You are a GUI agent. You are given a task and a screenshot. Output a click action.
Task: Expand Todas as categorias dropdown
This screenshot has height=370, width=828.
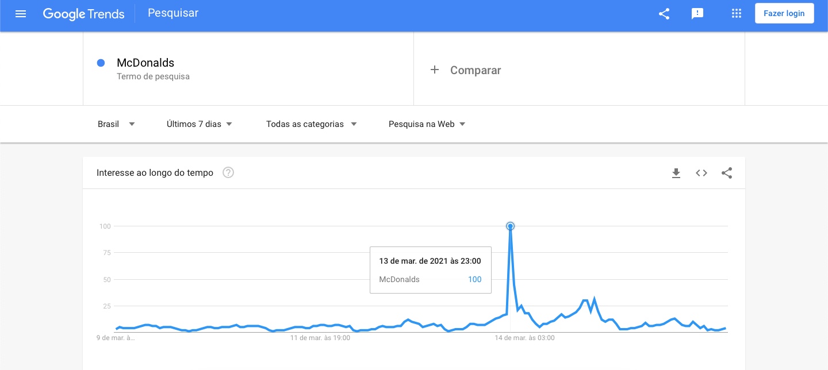tap(312, 124)
